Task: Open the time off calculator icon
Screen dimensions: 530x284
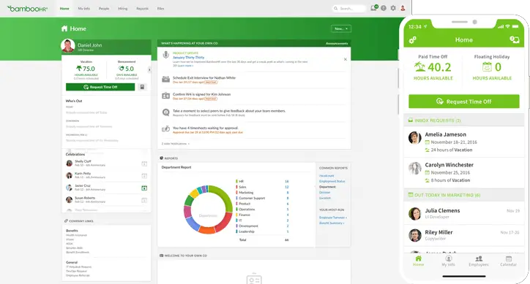Action: [x=142, y=87]
